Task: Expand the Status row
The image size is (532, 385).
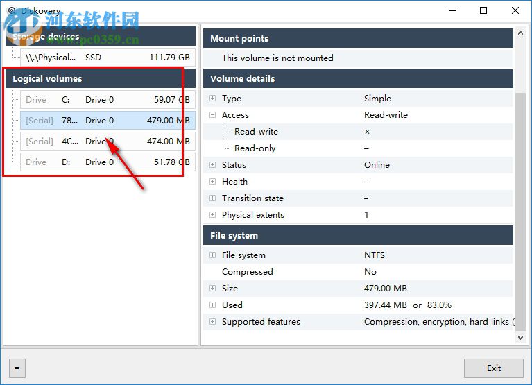Action: (212, 165)
